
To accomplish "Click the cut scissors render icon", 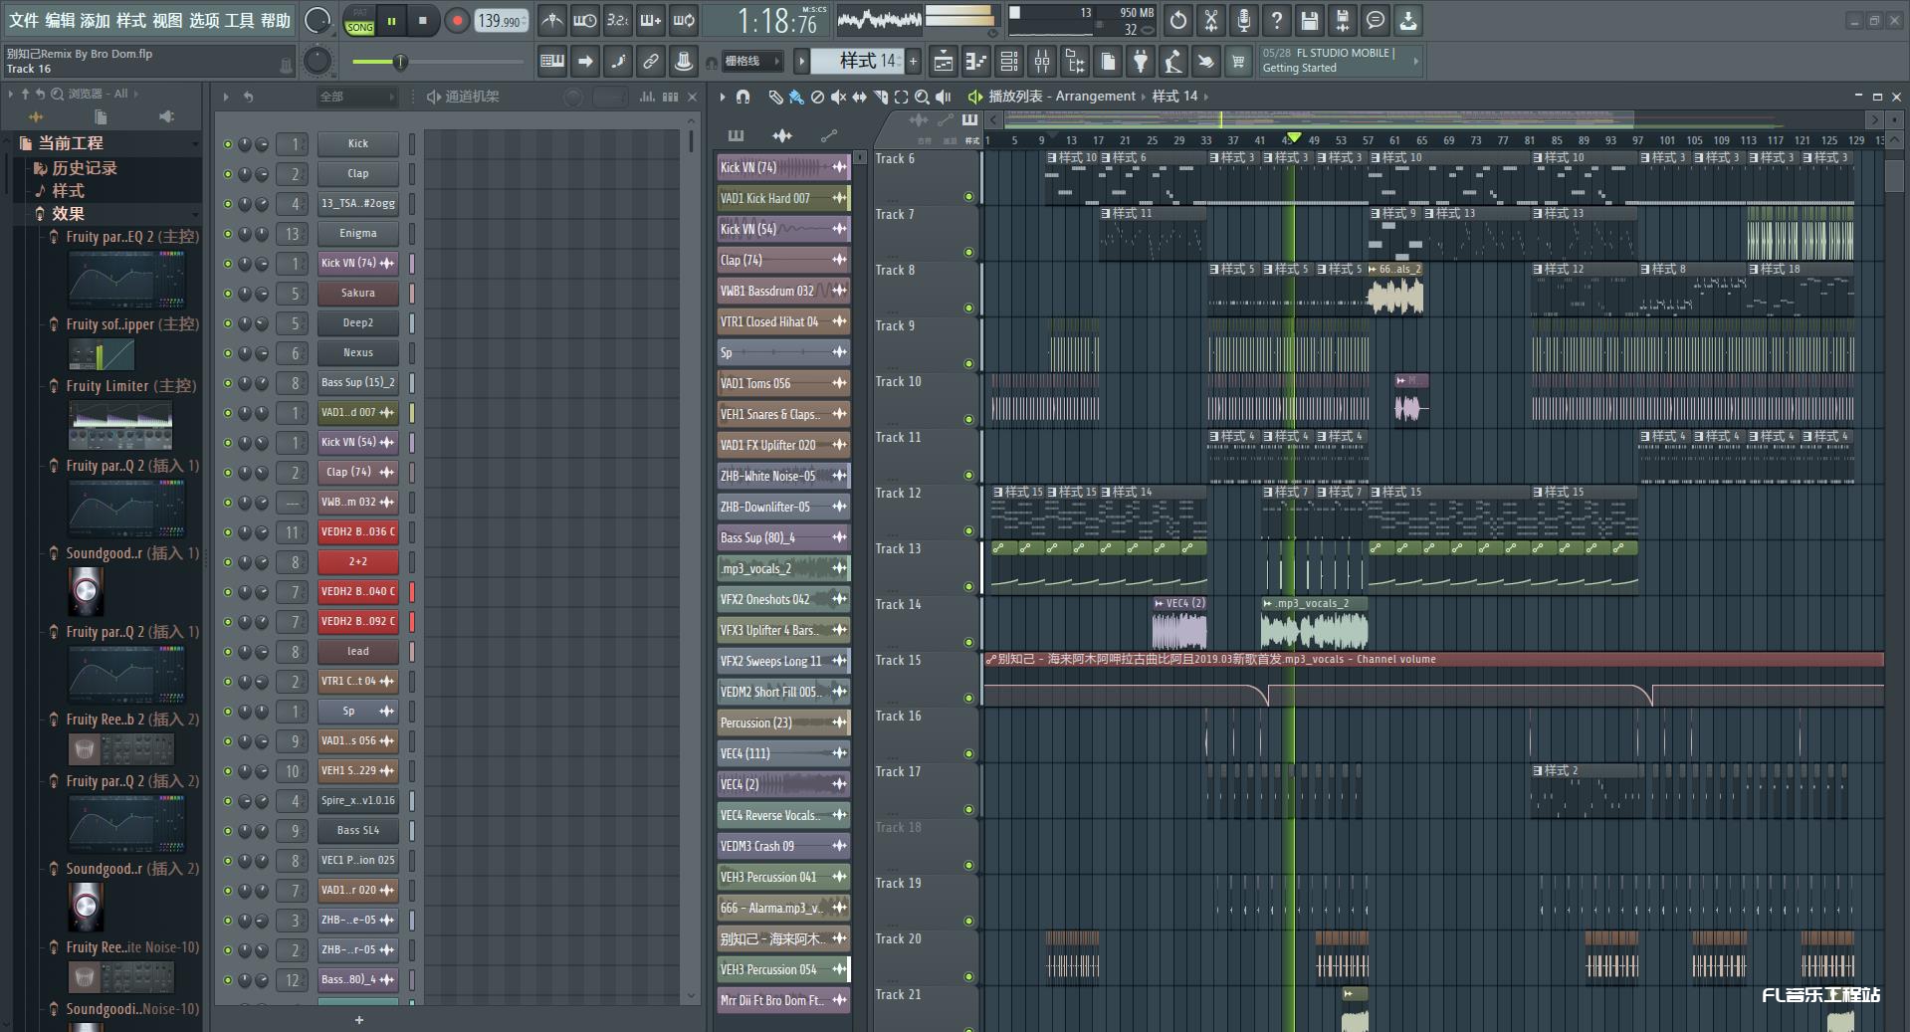I will point(1210,20).
